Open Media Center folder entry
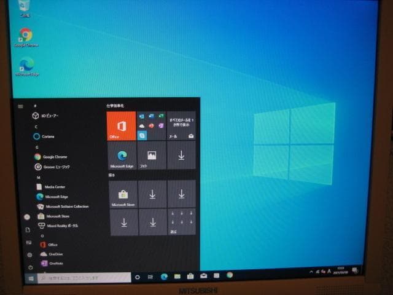The height and width of the screenshot is (295, 393). click(51, 187)
